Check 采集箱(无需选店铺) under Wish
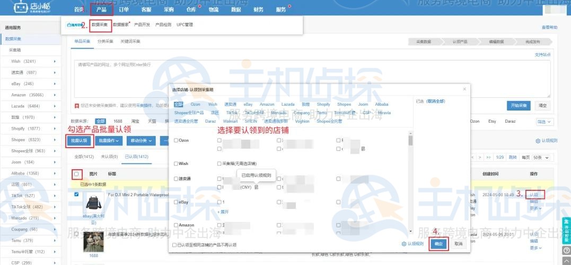 coord(219,163)
